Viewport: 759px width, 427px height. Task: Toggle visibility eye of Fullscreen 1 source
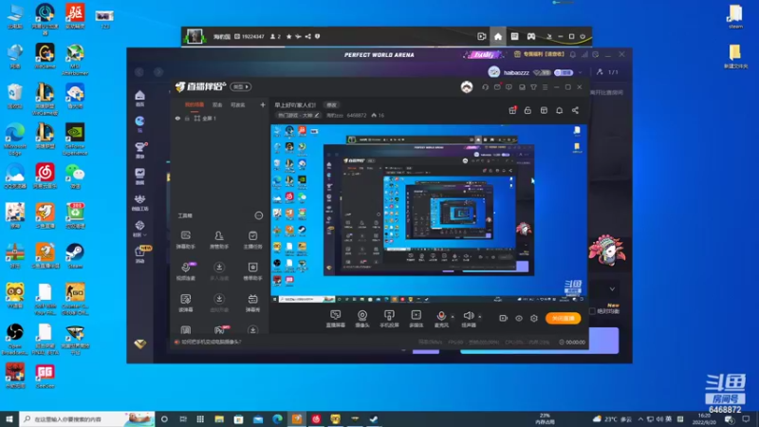coord(177,118)
